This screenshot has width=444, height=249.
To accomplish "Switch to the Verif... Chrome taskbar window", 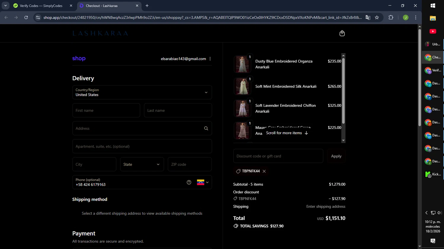I will pos(433,70).
